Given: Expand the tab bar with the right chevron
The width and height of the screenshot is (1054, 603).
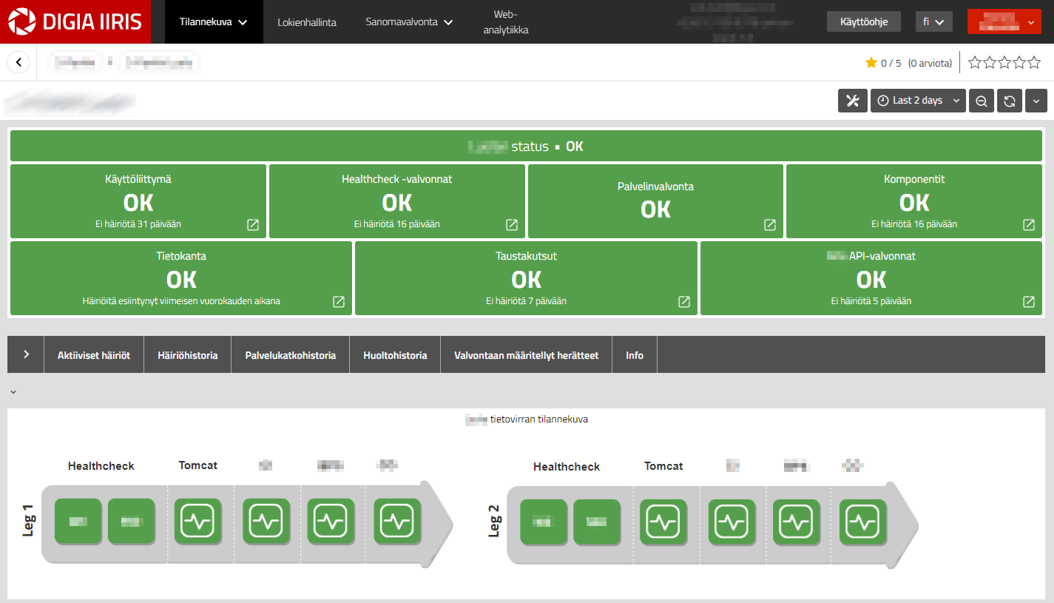Looking at the screenshot, I should 26,354.
